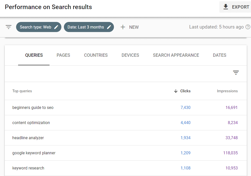This screenshot has height=176, width=251.
Task: Open the Date: Last 3 months selector
Action: click(x=86, y=27)
